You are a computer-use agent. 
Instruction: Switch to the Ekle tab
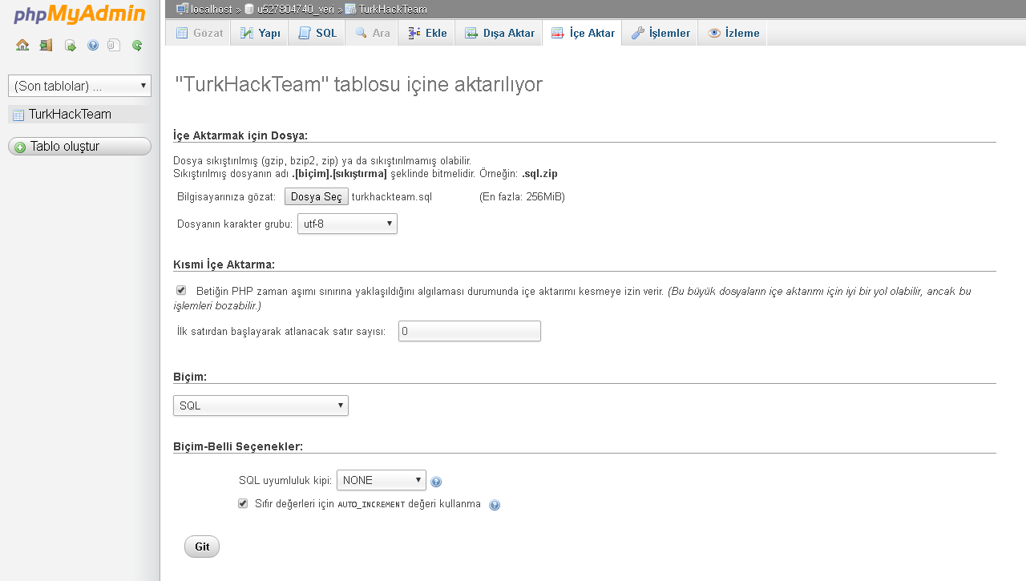426,33
